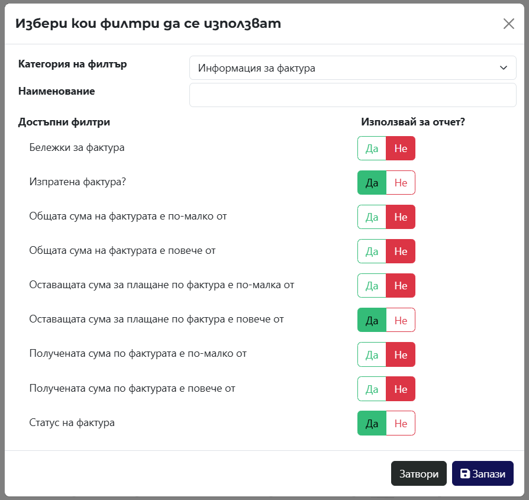The width and height of the screenshot is (529, 500).
Task: Click the label Получената сума по фактурата е повече от
Action: pyautogui.click(x=133, y=388)
